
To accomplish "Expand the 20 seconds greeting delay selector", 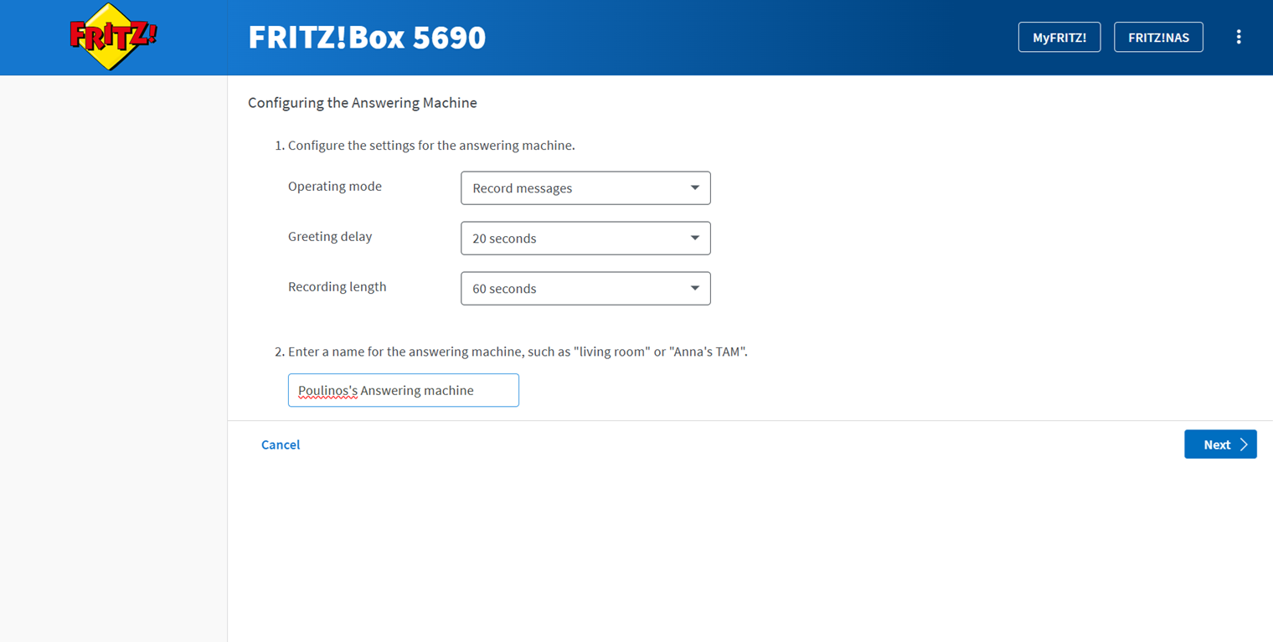I will point(585,238).
